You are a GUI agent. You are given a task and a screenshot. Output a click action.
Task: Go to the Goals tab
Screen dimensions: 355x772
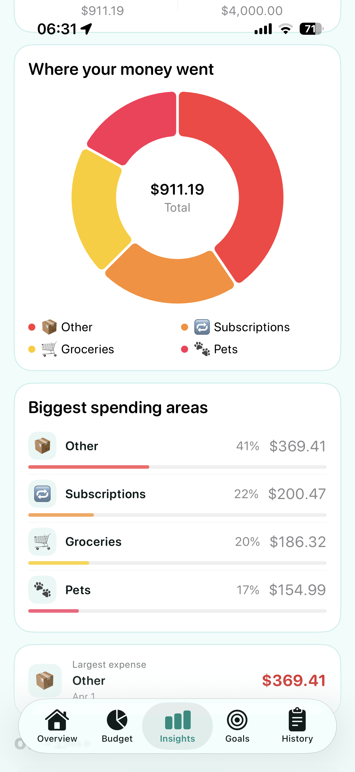click(x=237, y=726)
